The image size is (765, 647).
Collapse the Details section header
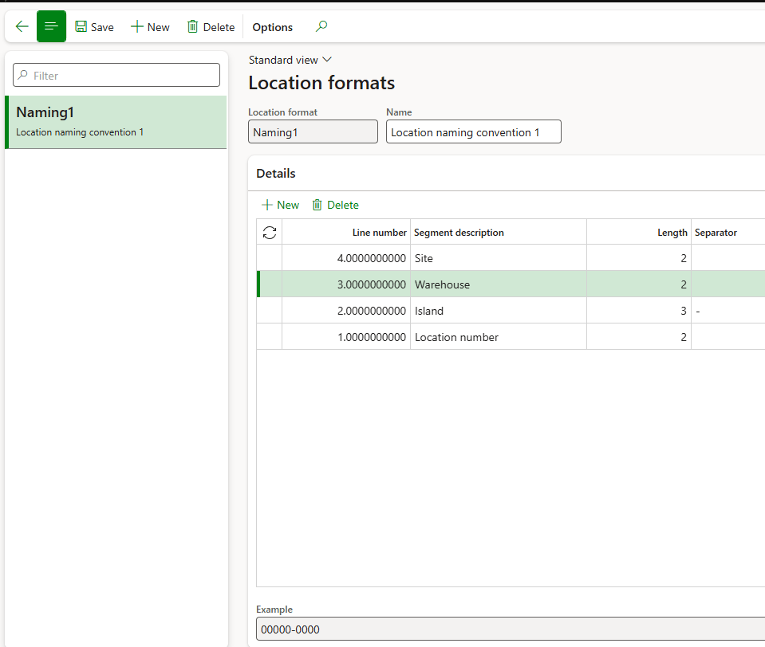[x=276, y=174]
